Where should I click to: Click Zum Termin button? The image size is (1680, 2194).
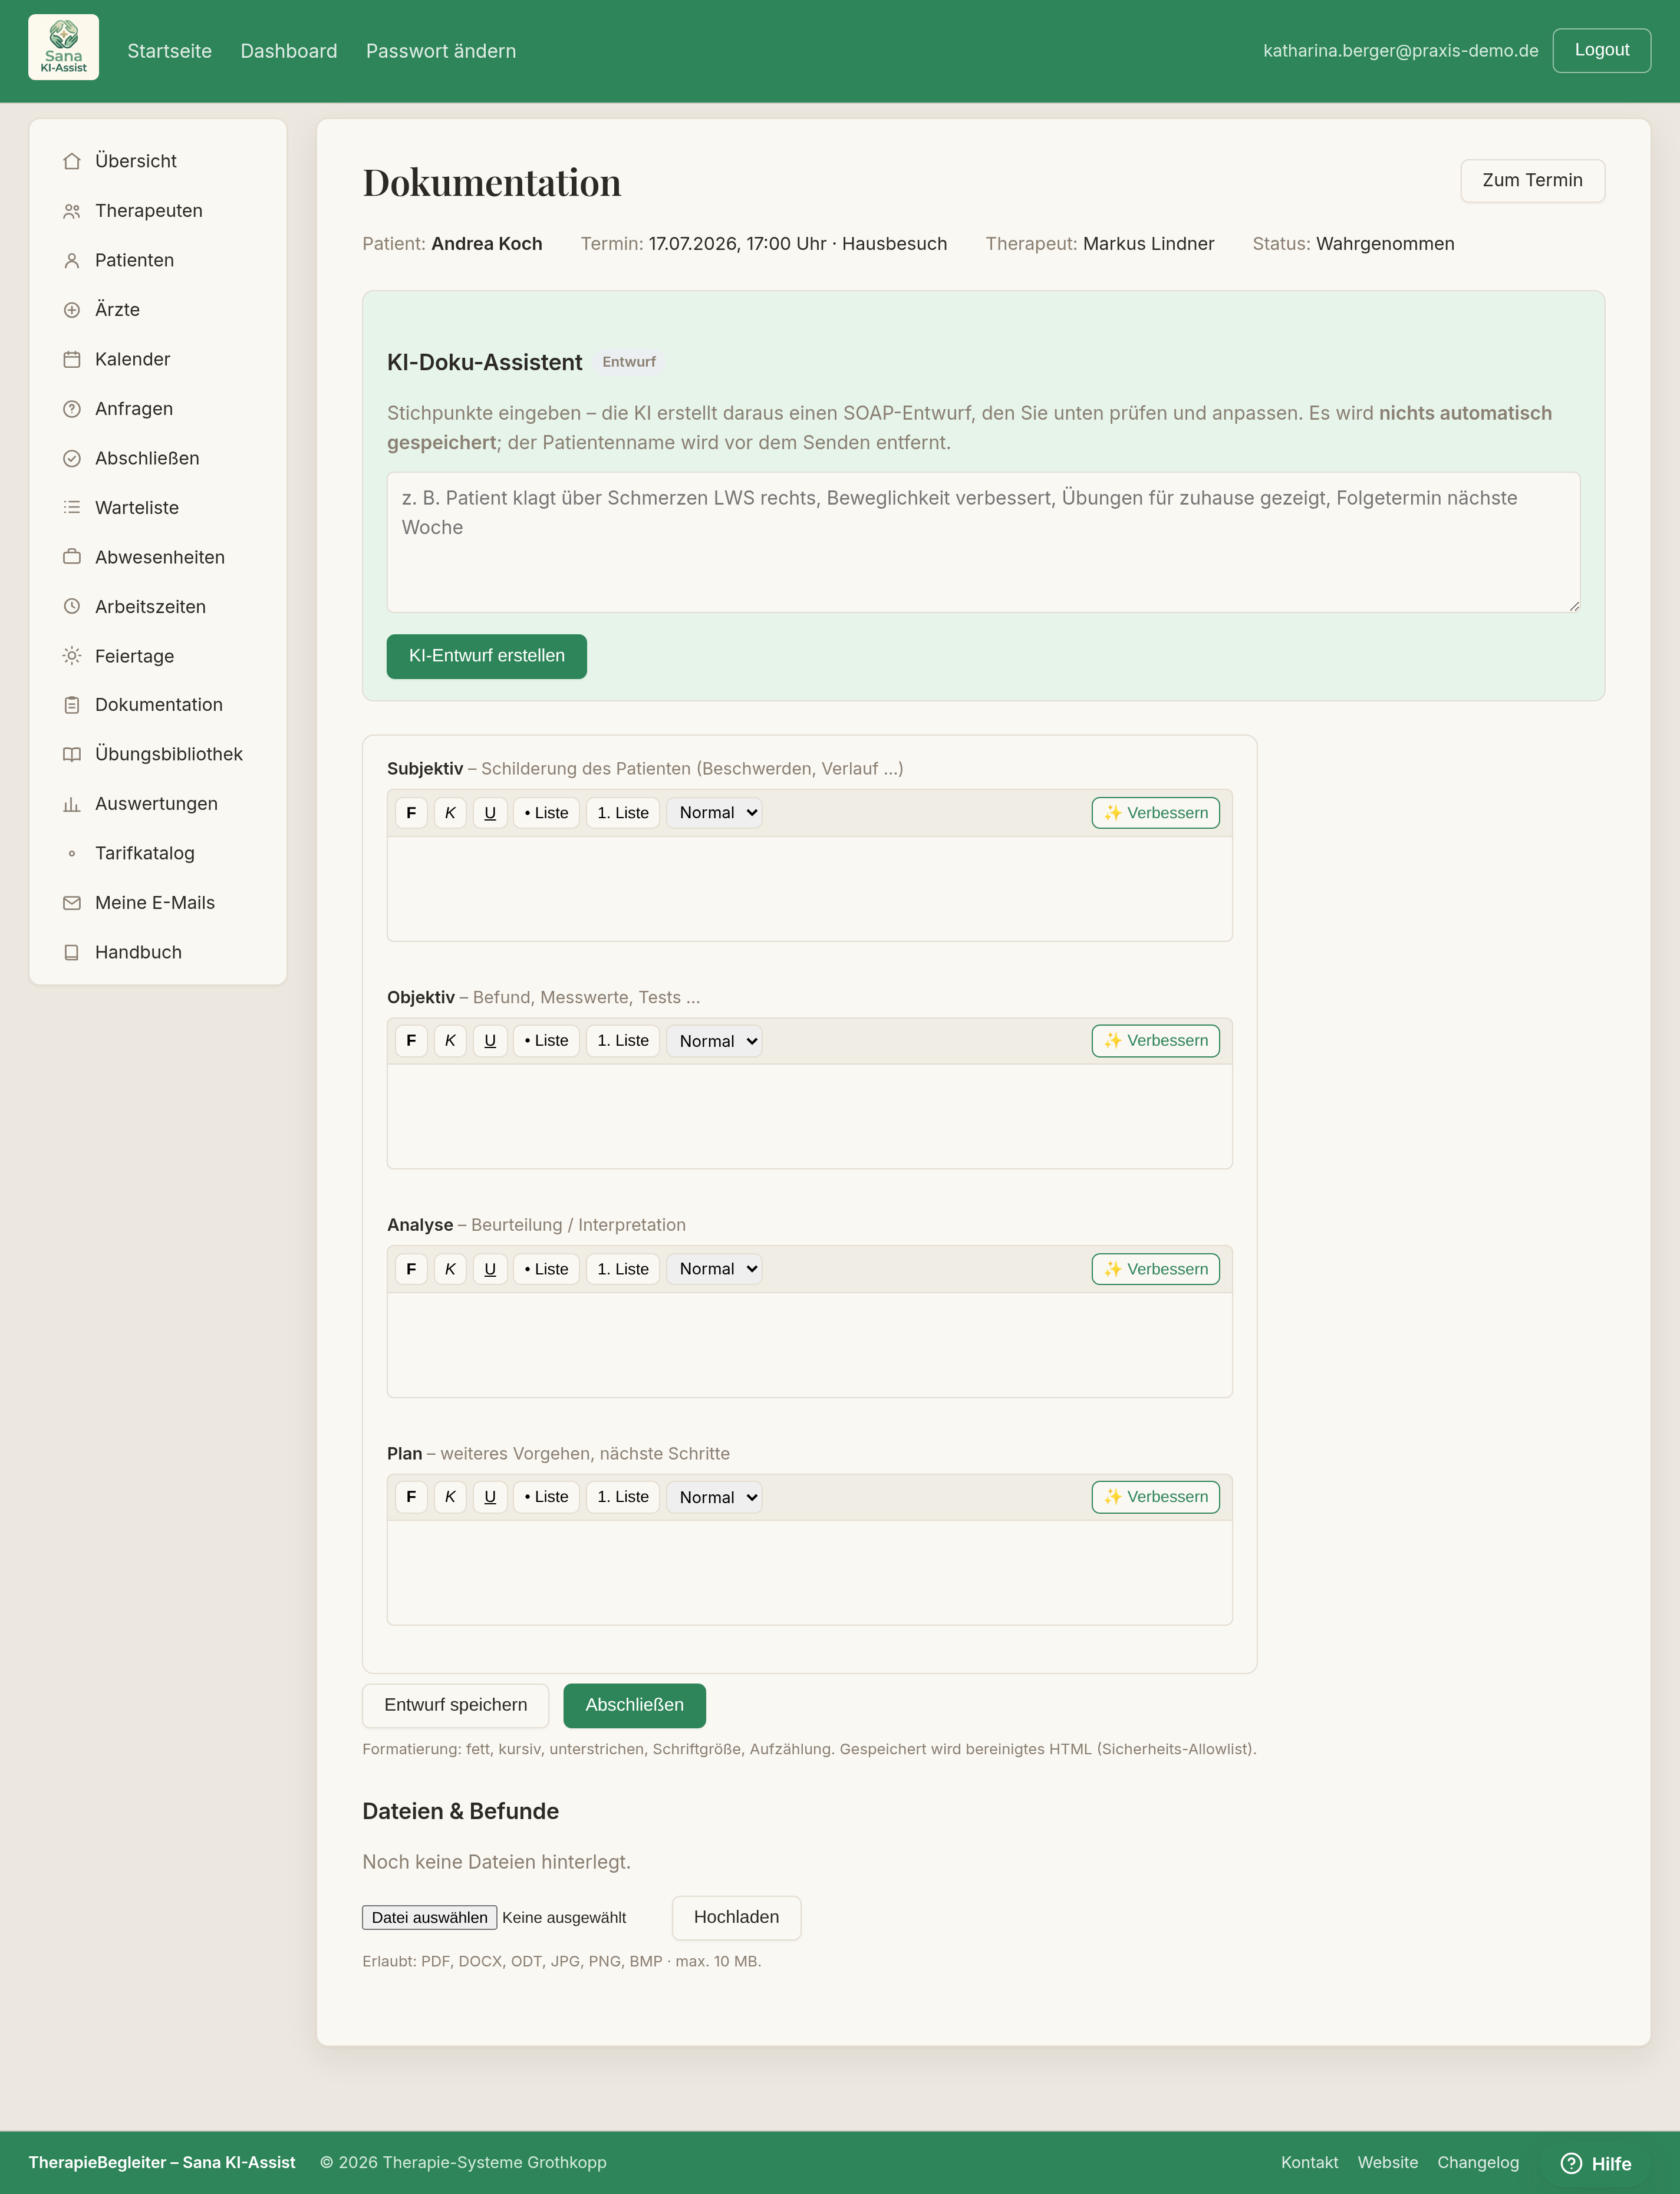coord(1533,181)
